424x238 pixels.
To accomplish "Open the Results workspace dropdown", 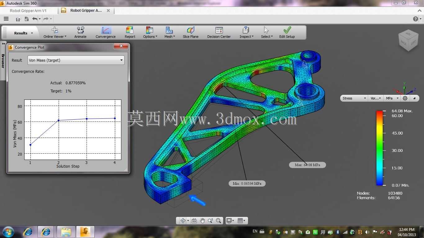I will [23, 33].
